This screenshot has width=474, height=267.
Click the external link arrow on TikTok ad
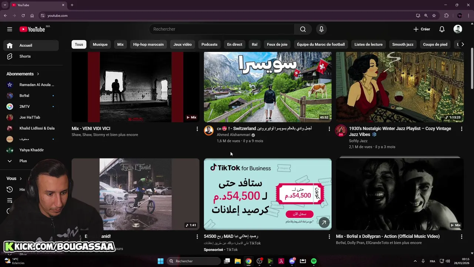pyautogui.click(x=324, y=222)
